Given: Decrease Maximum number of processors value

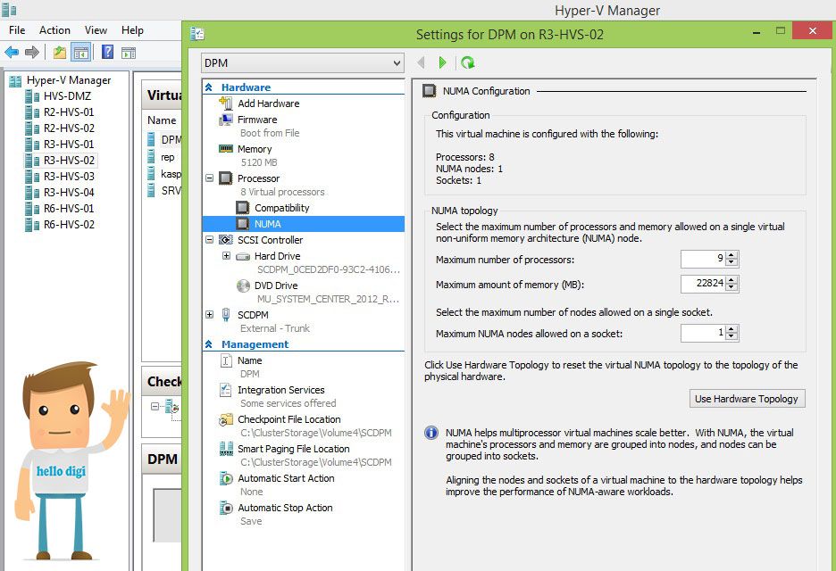Looking at the screenshot, I should [x=732, y=263].
